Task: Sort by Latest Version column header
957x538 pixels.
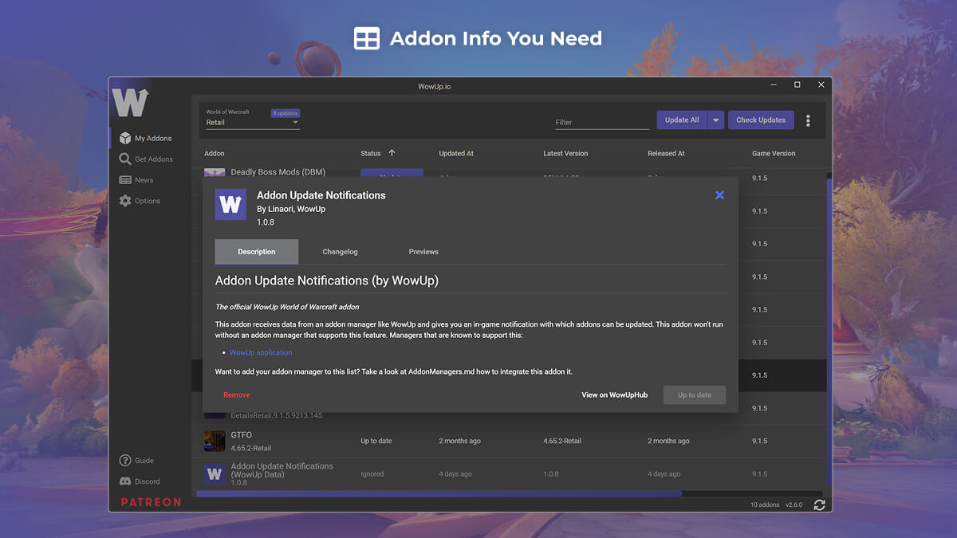Action: click(565, 154)
